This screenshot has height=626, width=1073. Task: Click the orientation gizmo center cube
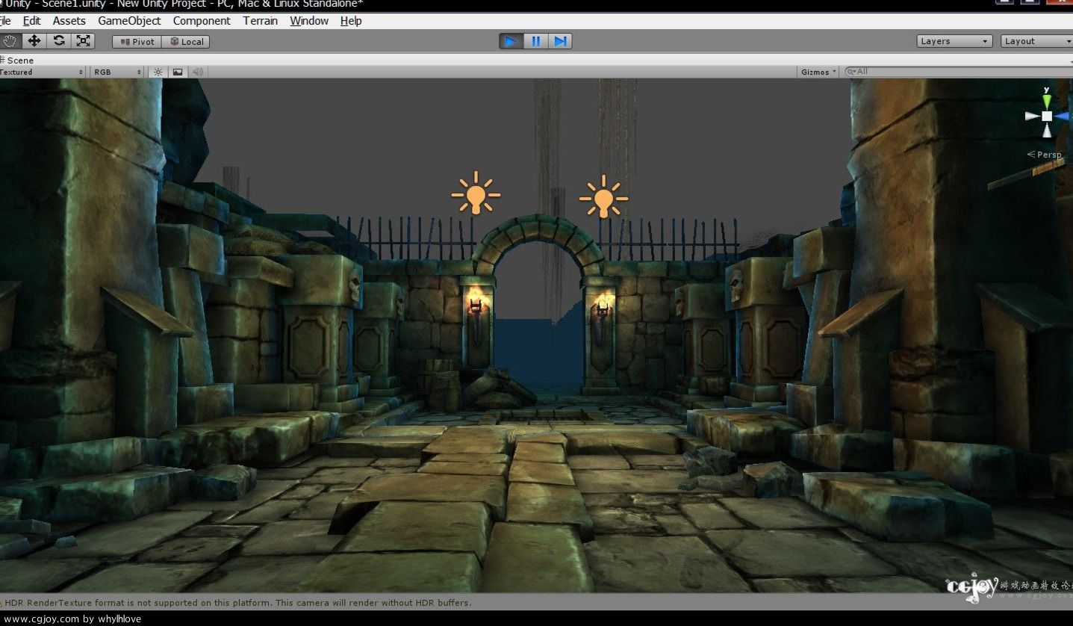click(1047, 117)
